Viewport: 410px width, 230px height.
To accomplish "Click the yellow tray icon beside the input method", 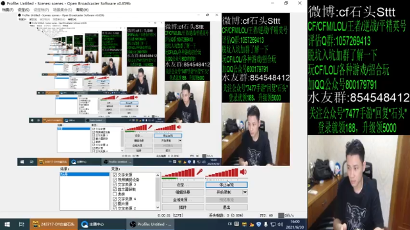I will click(244, 224).
